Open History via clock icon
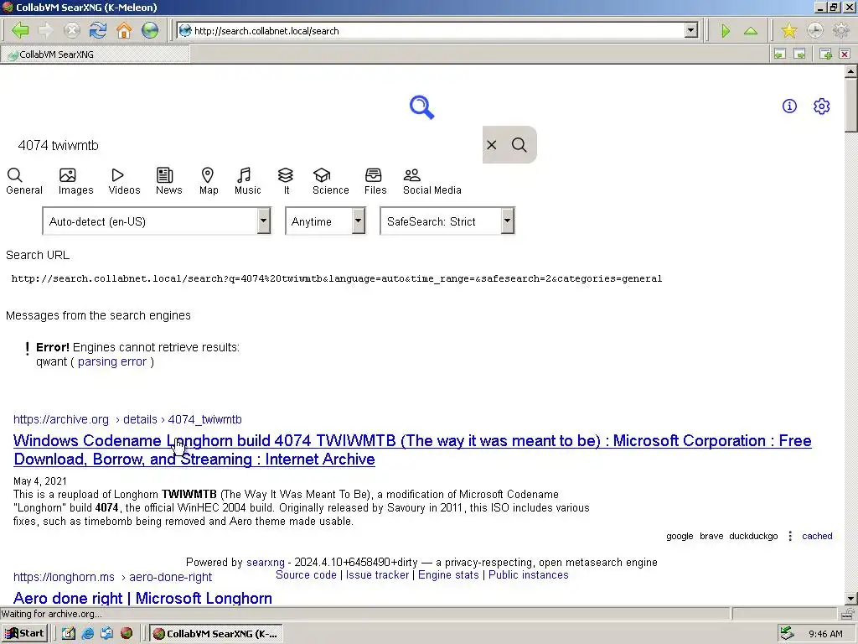The width and height of the screenshot is (858, 644). [x=814, y=31]
